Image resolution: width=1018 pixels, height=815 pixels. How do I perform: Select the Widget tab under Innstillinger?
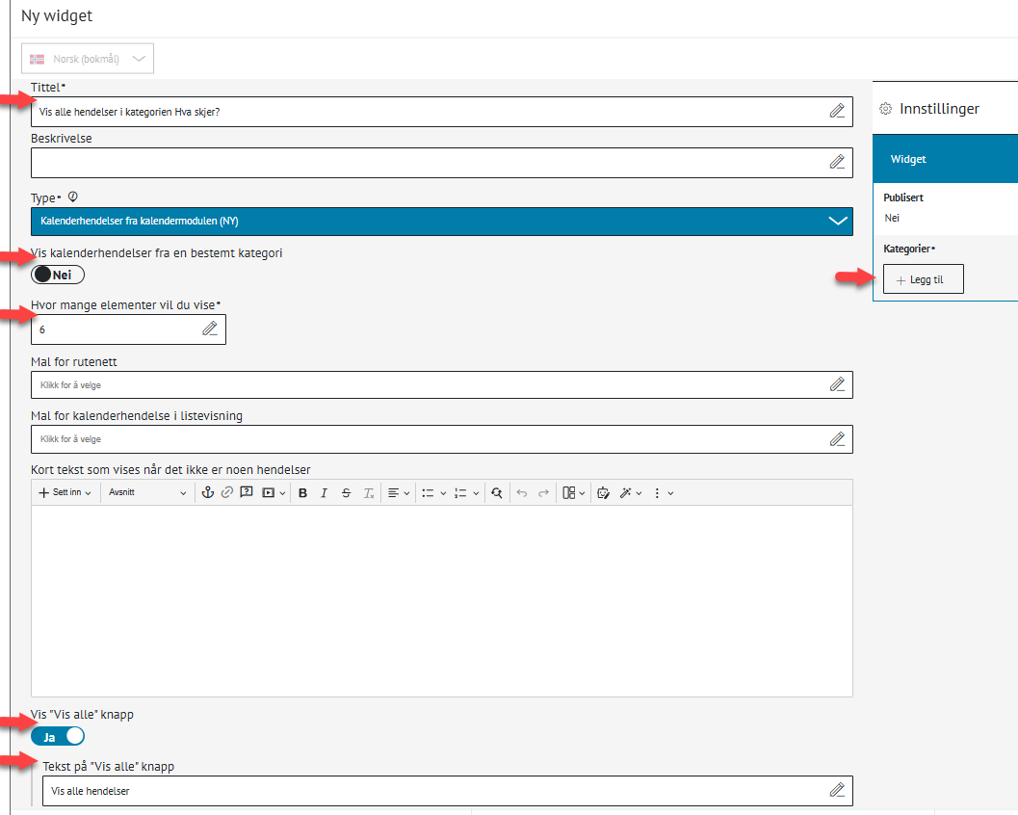pos(945,159)
